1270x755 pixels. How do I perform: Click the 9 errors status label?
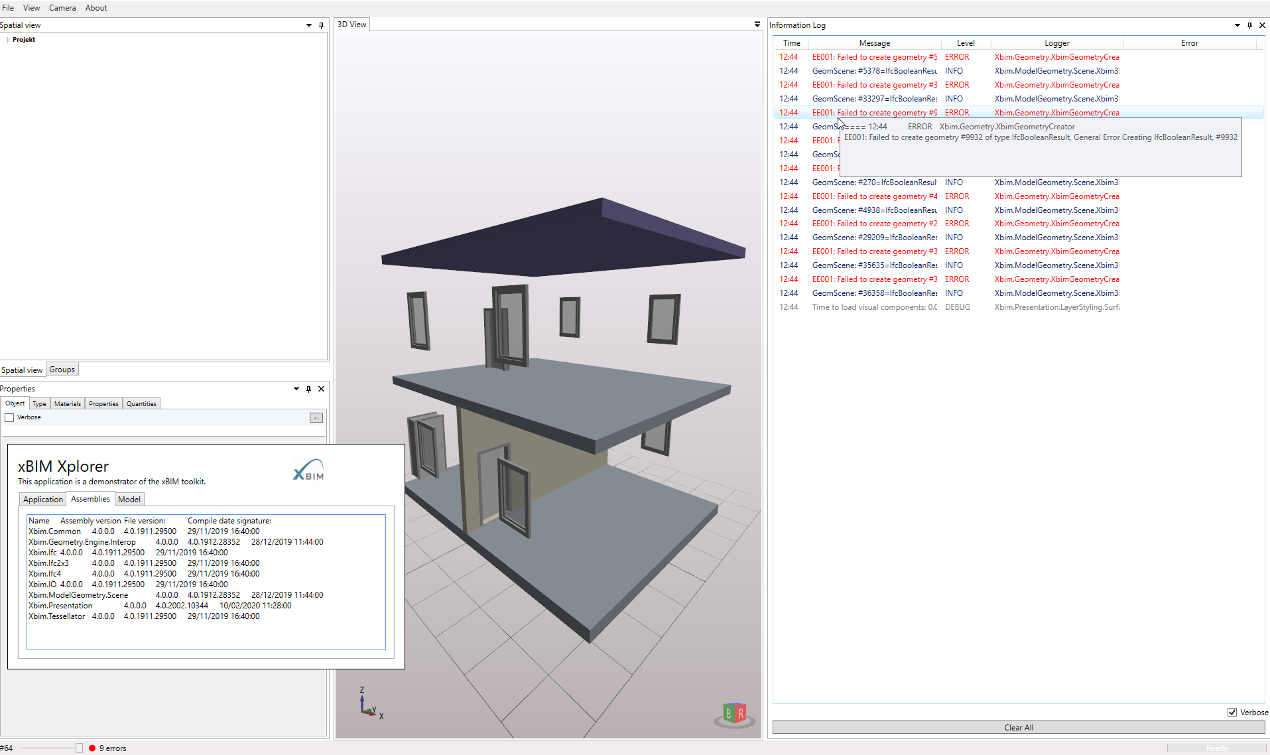pos(113,748)
